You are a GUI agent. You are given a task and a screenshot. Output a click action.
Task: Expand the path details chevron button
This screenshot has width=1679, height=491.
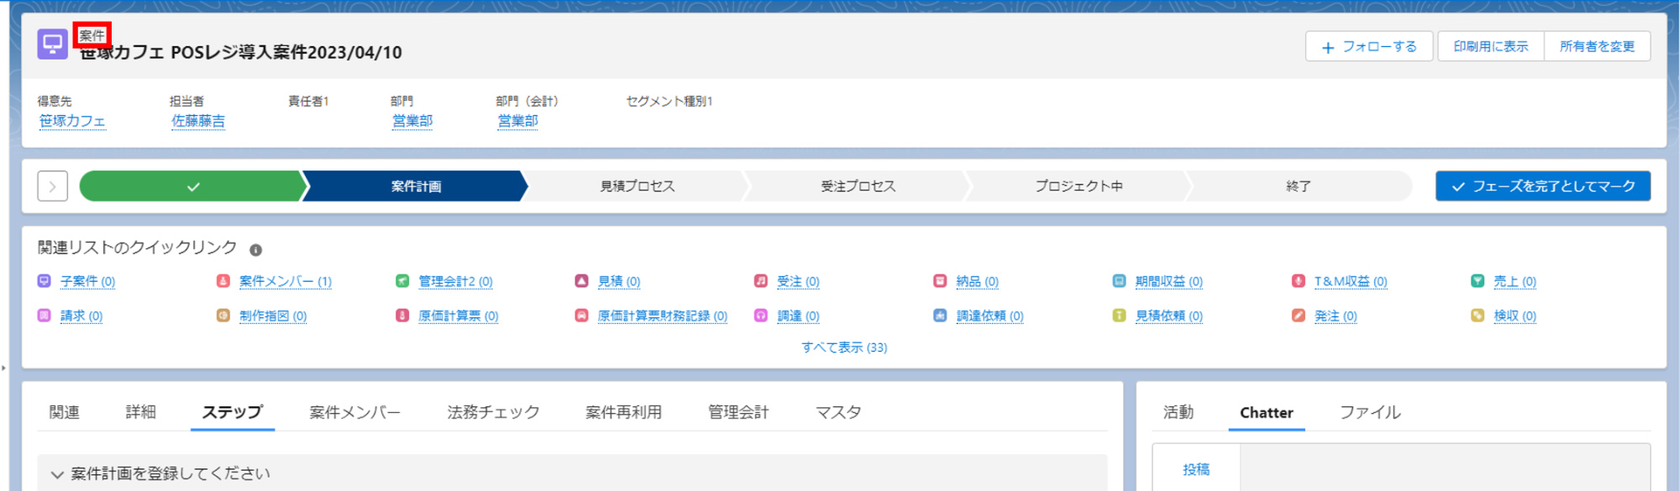click(x=53, y=186)
